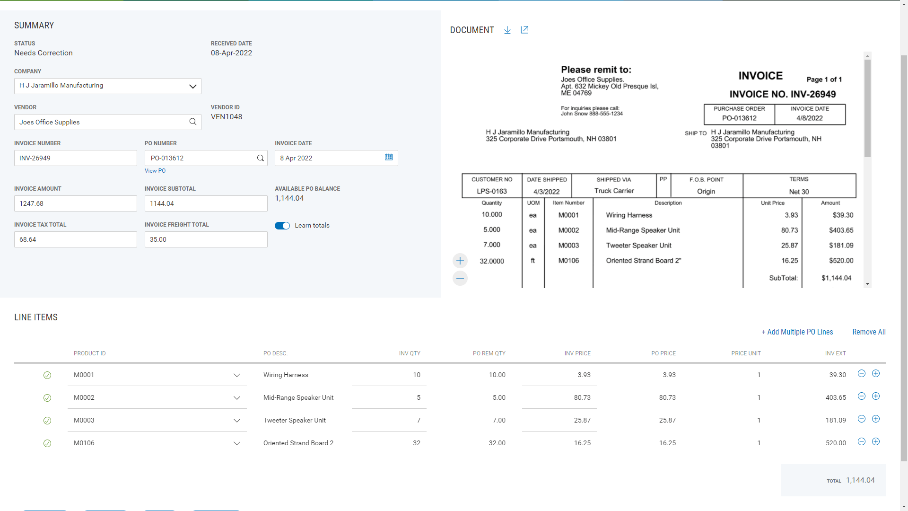The height and width of the screenshot is (511, 908).
Task: Open the invoice date calendar picker
Action: (x=388, y=157)
